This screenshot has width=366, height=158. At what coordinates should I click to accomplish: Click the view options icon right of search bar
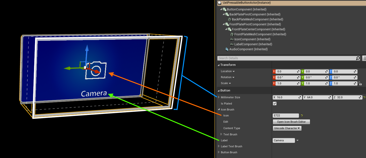(x=364, y=58)
